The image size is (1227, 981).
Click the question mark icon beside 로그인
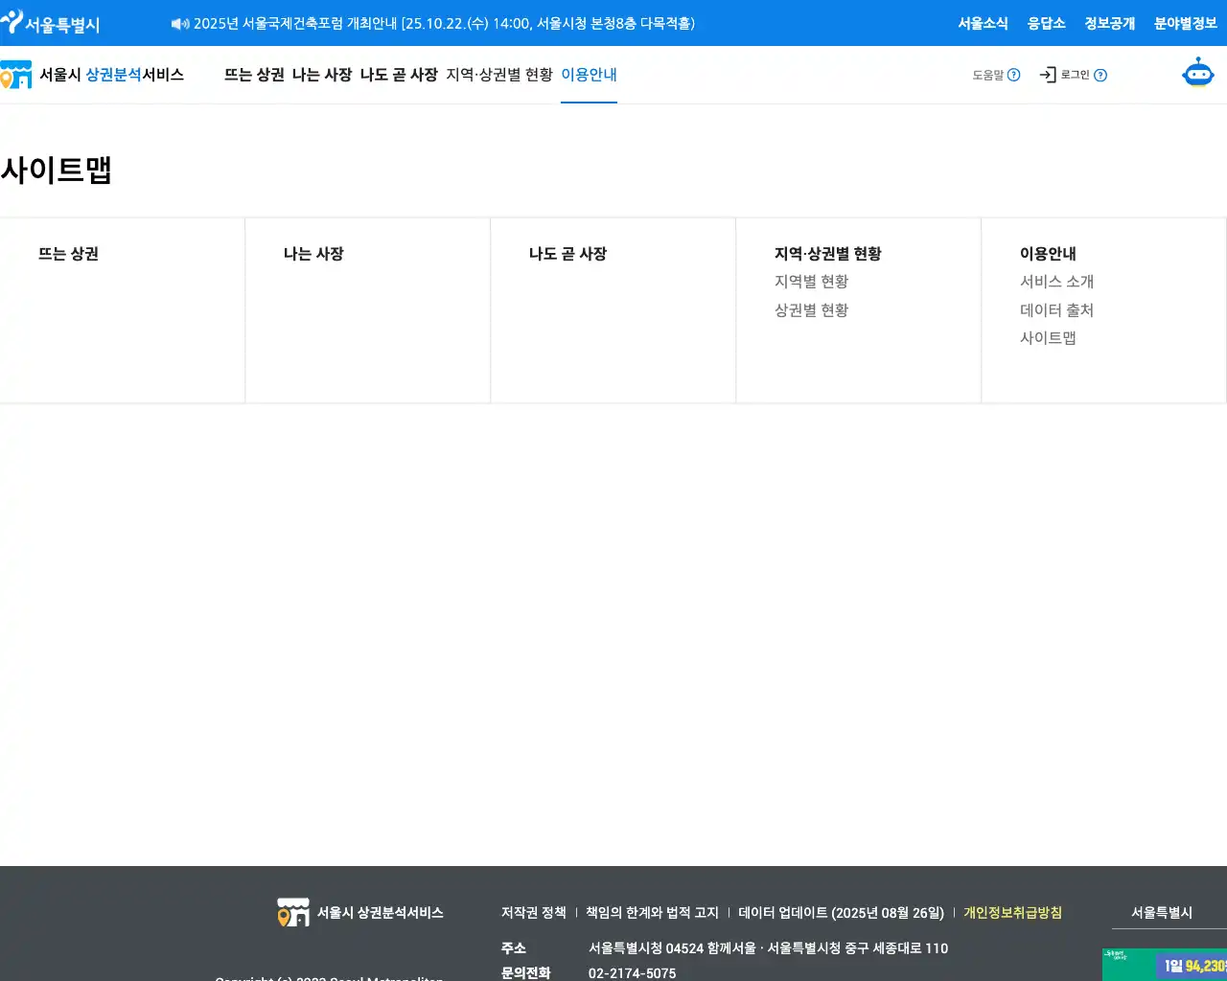[1100, 75]
